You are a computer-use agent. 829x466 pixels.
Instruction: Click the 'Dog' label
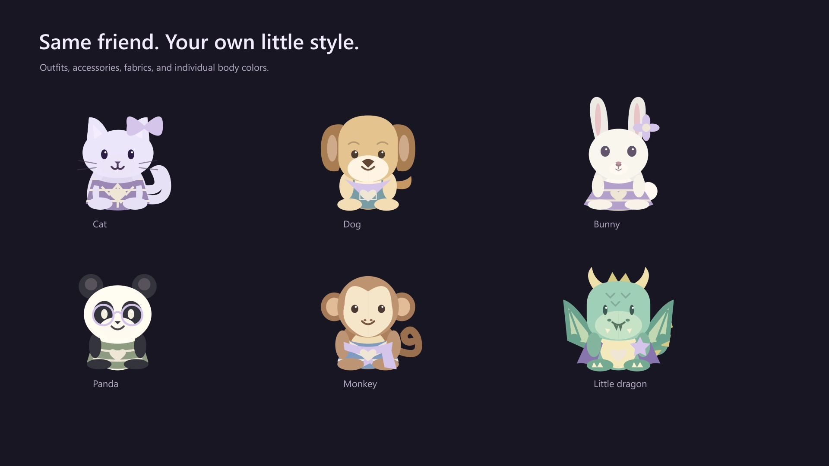coord(352,225)
